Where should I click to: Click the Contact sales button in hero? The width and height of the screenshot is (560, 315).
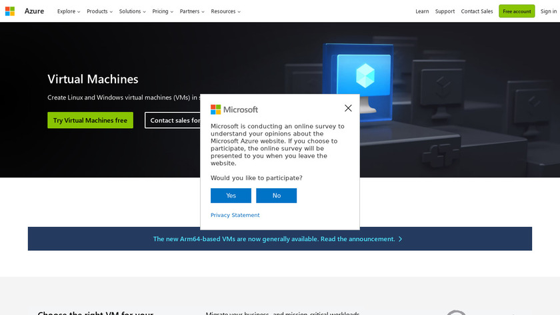pyautogui.click(x=173, y=120)
